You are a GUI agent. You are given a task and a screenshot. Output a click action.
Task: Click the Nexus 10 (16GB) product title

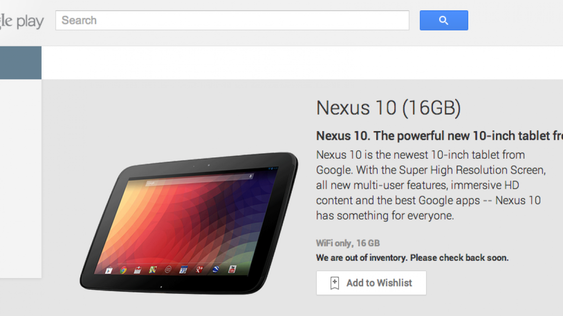click(x=388, y=108)
